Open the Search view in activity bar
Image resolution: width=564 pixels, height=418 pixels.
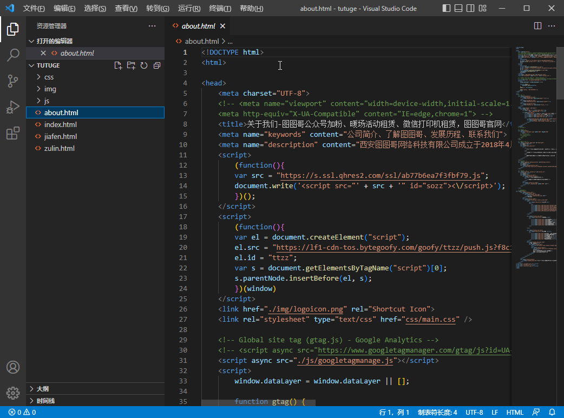tap(13, 55)
